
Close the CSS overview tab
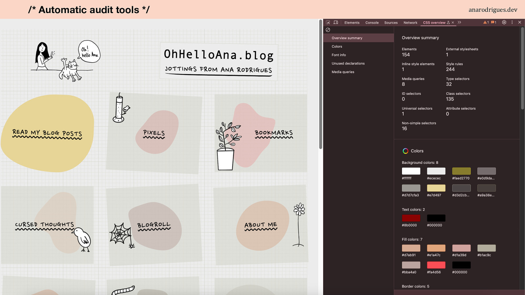click(453, 23)
